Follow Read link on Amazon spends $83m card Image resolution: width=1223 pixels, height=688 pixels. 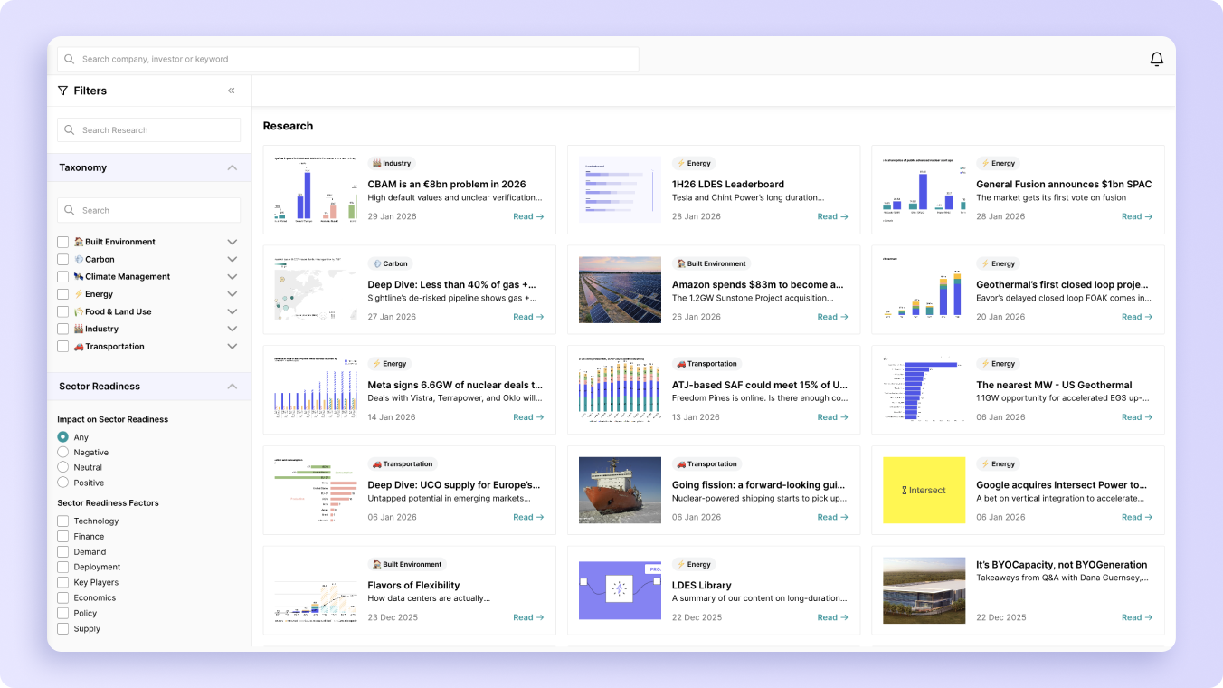832,317
